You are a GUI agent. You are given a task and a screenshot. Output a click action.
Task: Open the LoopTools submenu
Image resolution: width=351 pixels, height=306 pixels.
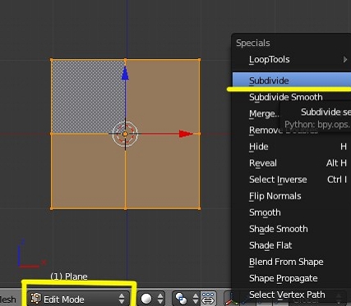coord(292,59)
